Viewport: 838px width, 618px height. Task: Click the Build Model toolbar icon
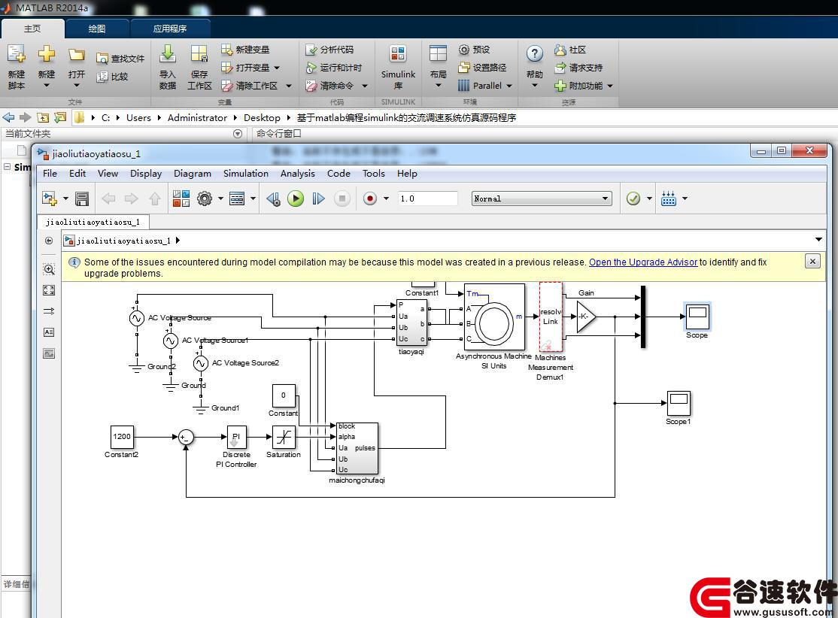click(669, 198)
